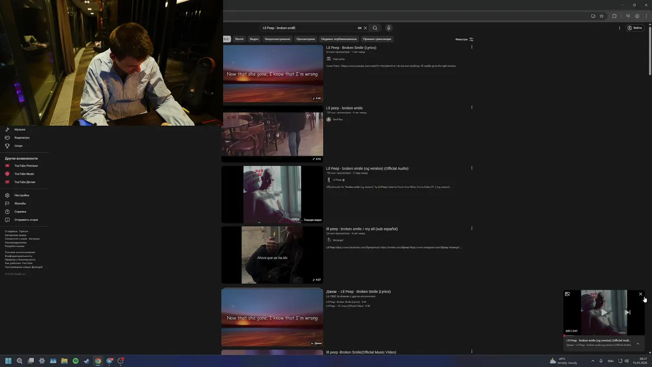Open weather widget showing Mostly cloudy
This screenshot has width=652, height=367.
pos(563,361)
